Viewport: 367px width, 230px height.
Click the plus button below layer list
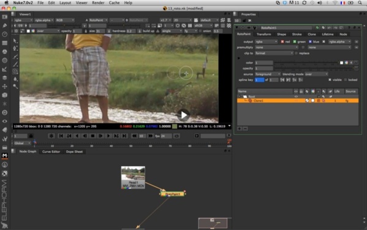point(240,129)
